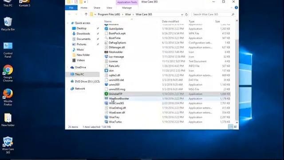
Task: Select DVD Drive (D:) in navigation pane
Action: tap(87, 81)
